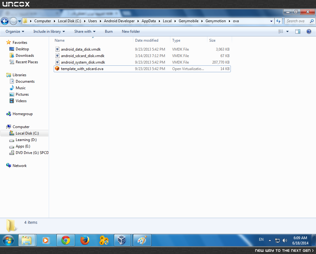Click the network tray icon
Screen dimensions: 316x254
pos(277,240)
